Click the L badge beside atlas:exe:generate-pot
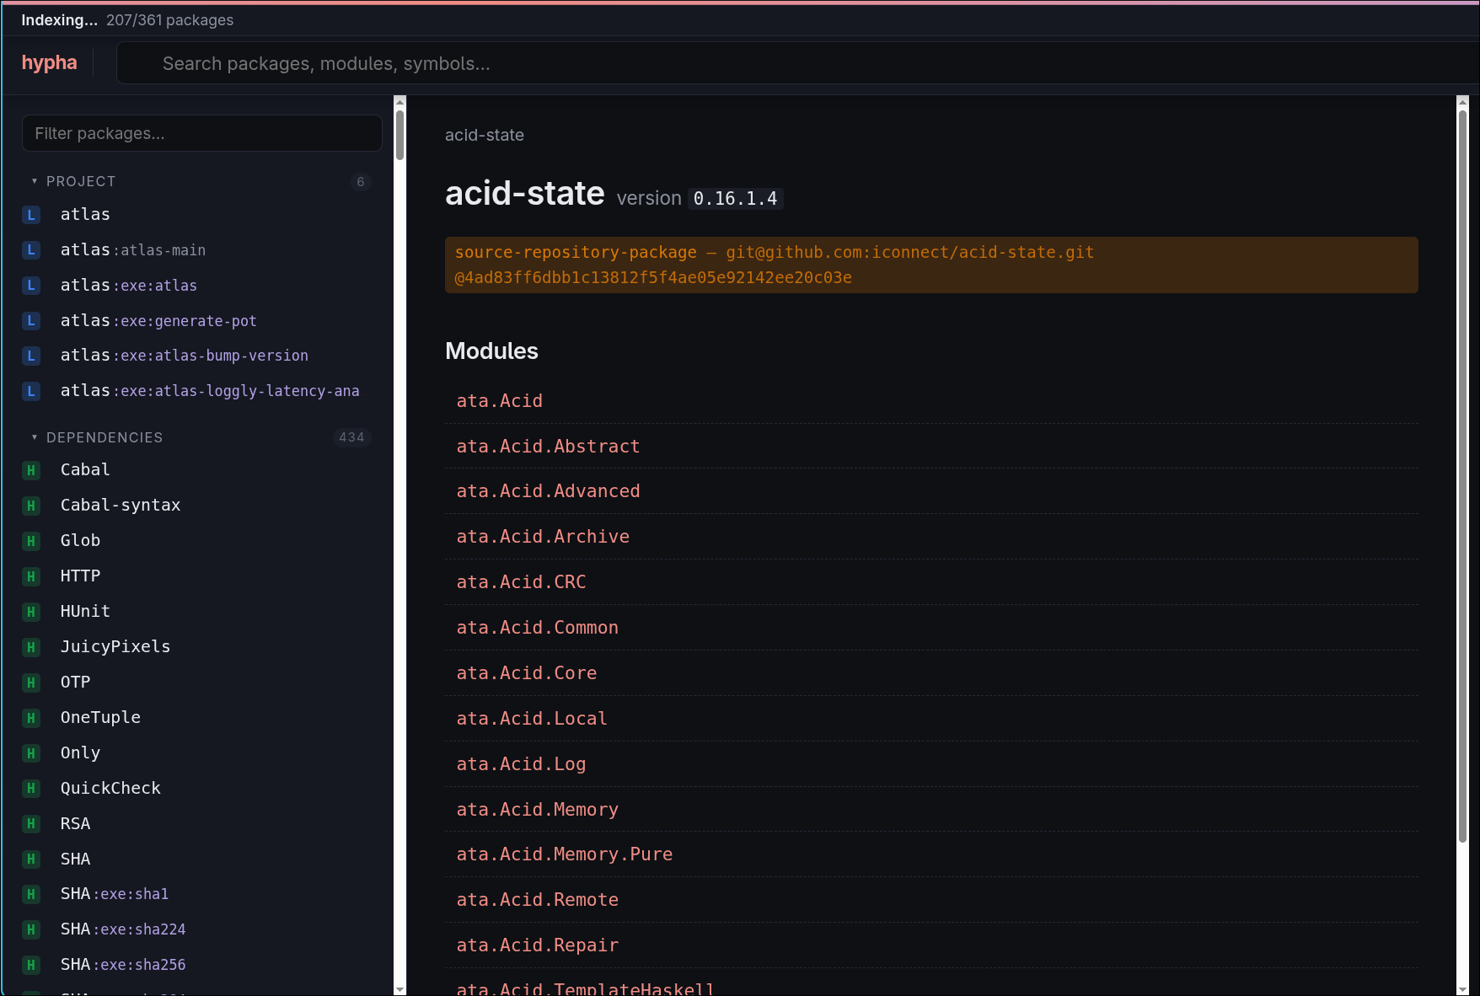Screen dimensions: 1480x996 [31, 321]
